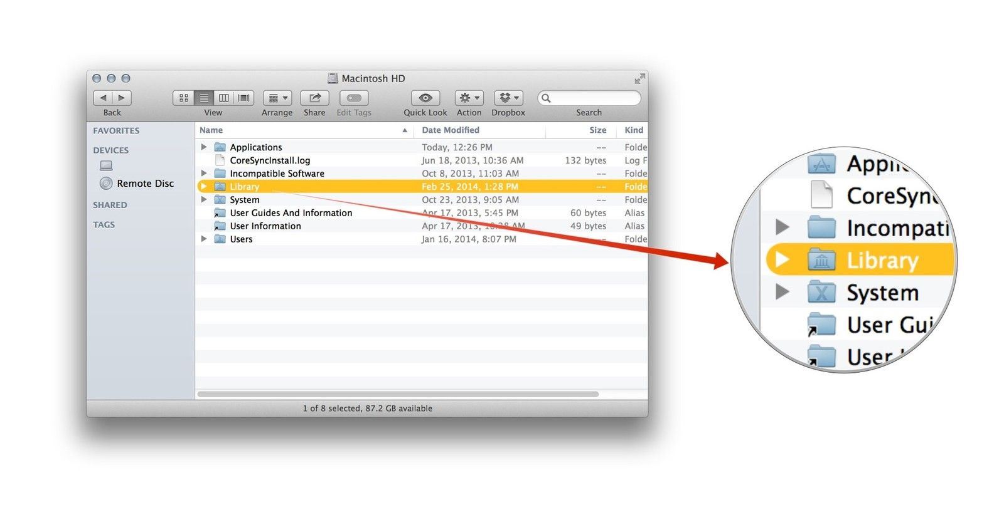Switch to column view mode

click(223, 98)
